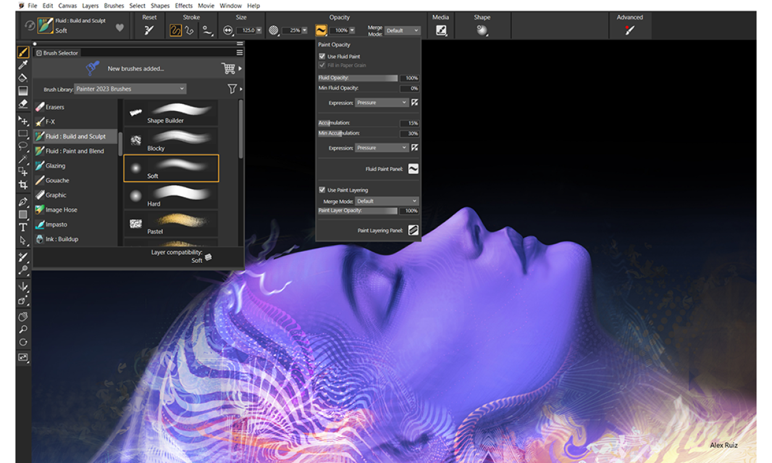Screen dimensions: 772x463
Task: Choose the Freehand Strokes icon
Action: click(x=175, y=30)
